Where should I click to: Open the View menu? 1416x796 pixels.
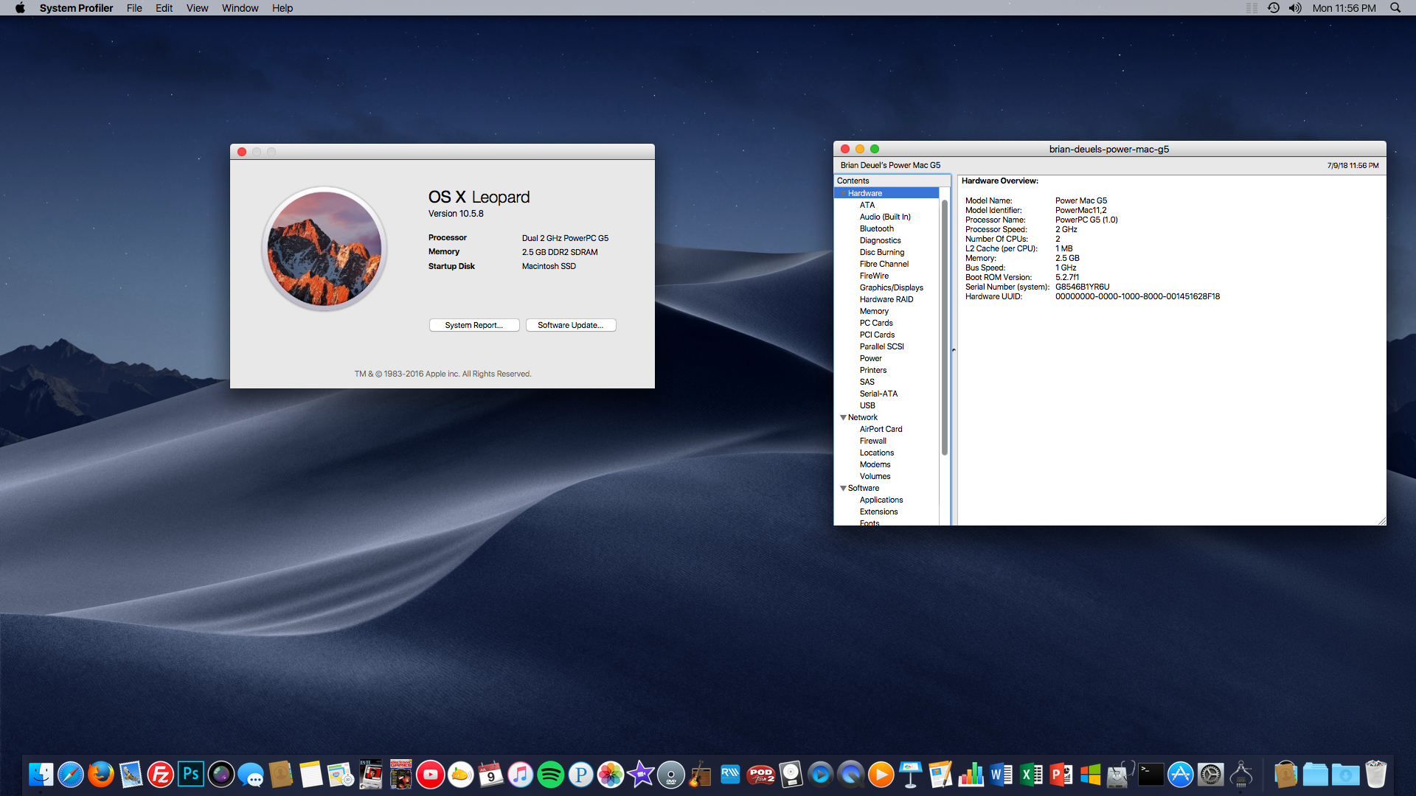tap(197, 8)
